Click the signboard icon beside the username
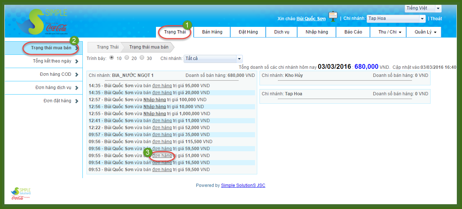 pyautogui.click(x=333, y=17)
